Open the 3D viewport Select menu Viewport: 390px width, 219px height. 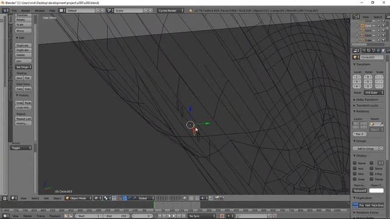point(35,198)
